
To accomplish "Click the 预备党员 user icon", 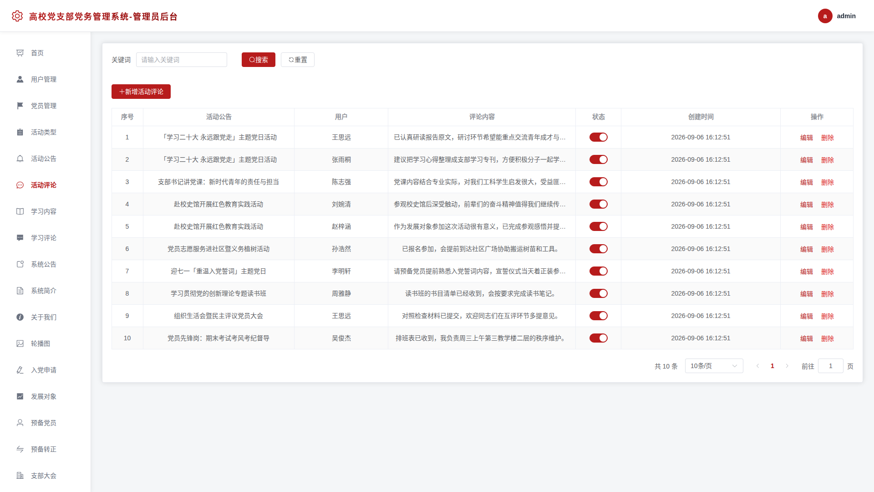I will [20, 423].
